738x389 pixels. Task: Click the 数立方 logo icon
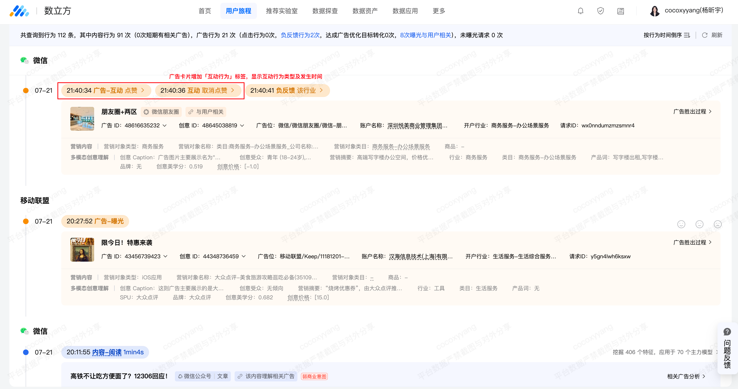19,11
